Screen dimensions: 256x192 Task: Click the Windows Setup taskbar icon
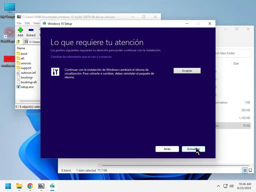(x=52, y=186)
